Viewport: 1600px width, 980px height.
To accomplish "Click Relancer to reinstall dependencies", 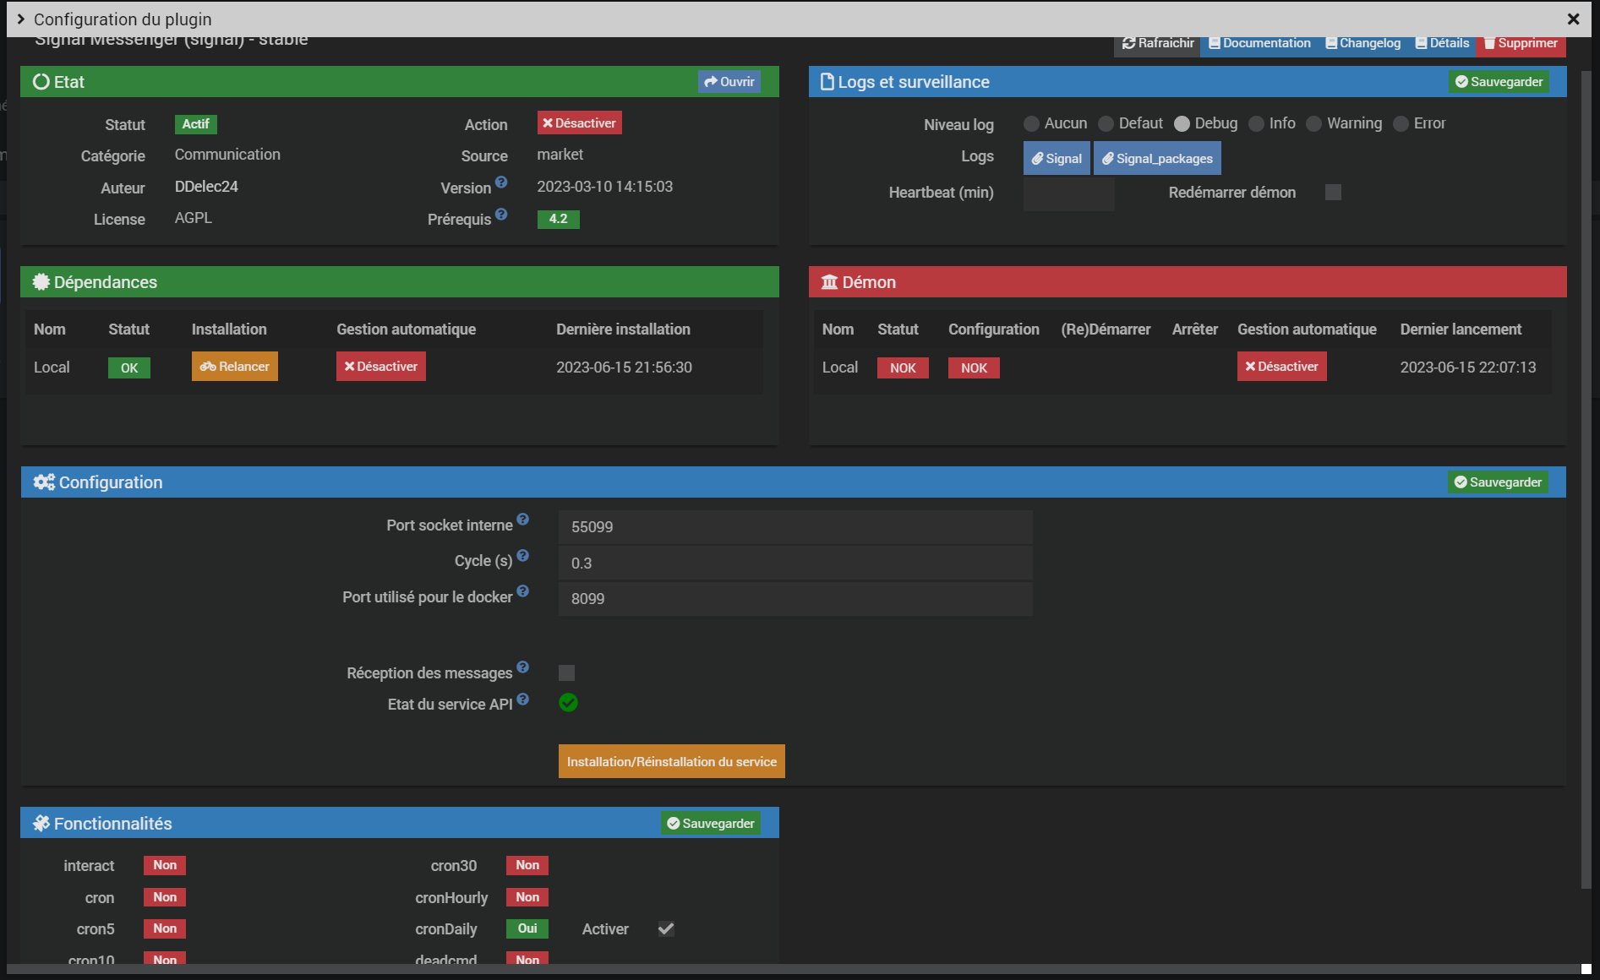I will click(x=234, y=367).
